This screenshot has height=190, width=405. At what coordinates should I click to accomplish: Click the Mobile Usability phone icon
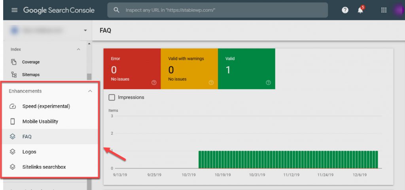(x=13, y=121)
